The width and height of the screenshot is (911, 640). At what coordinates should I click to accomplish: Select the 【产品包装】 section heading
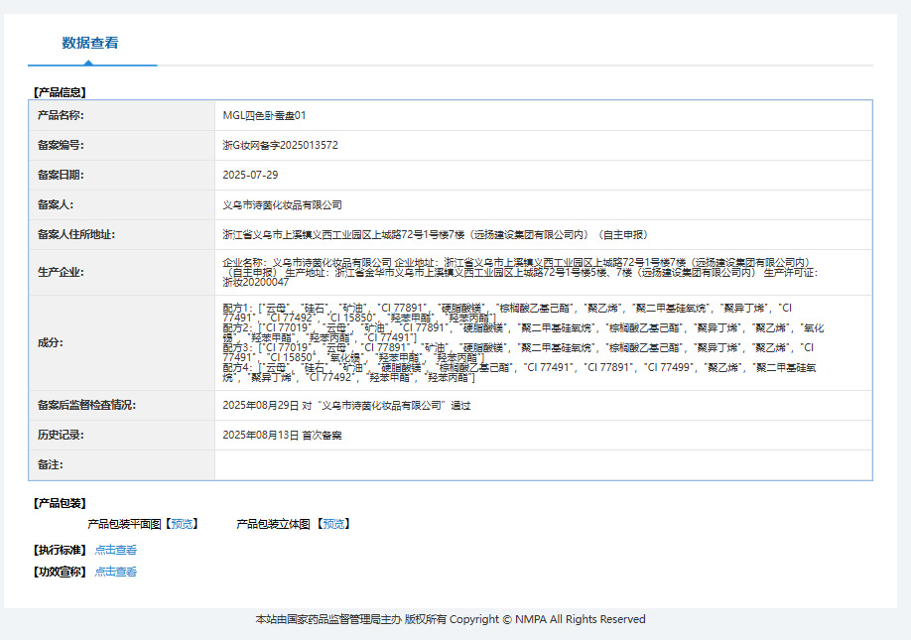click(60, 503)
